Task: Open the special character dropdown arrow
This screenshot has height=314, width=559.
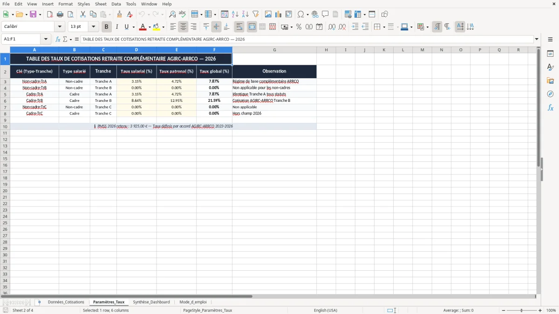Action: (307, 15)
